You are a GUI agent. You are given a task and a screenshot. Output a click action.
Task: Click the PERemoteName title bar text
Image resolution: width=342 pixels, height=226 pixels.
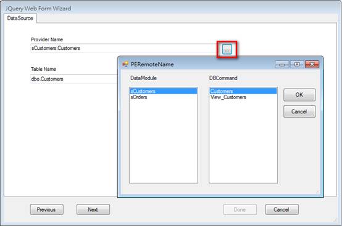[x=152, y=65]
